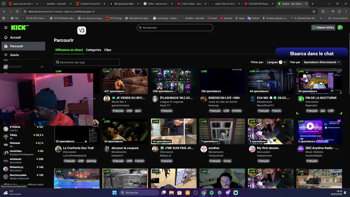Click the ienessig channel avatar
The width and height of the screenshot is (350, 197).
click(204, 99)
